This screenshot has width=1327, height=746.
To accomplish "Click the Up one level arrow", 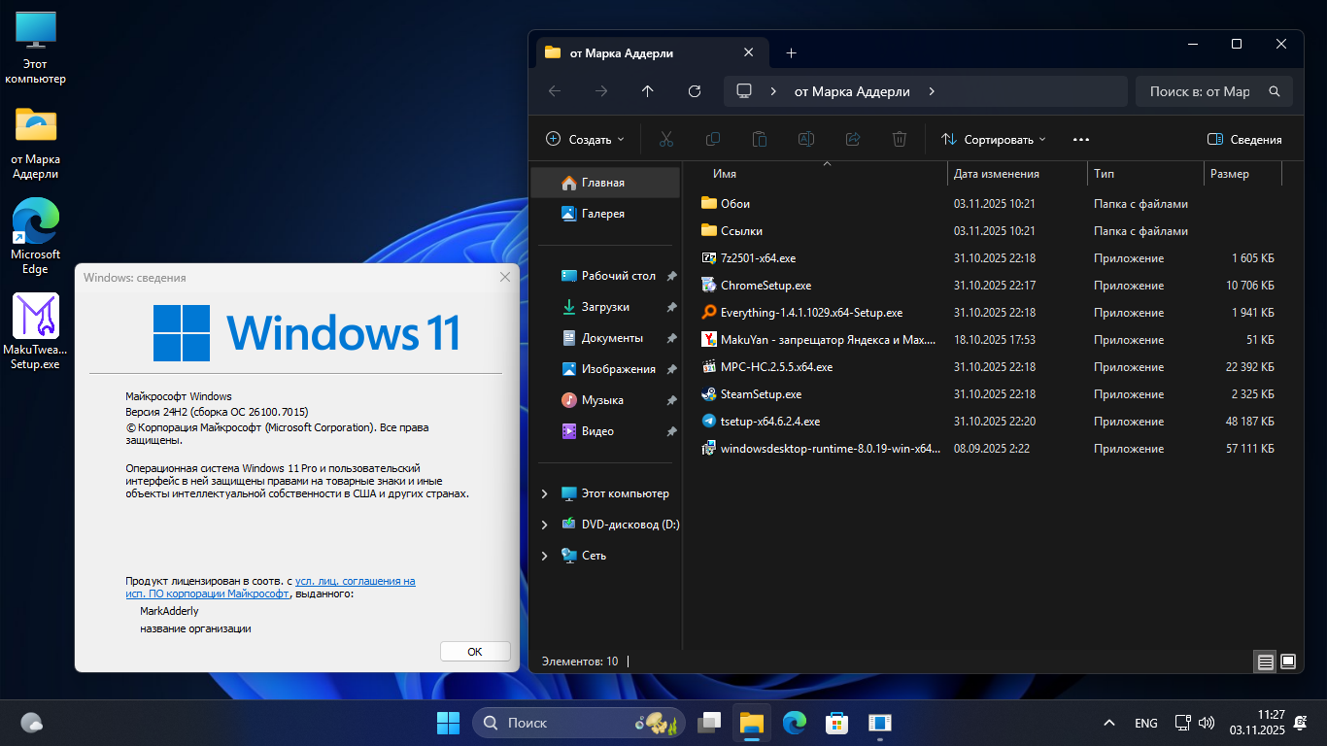I will pyautogui.click(x=648, y=91).
